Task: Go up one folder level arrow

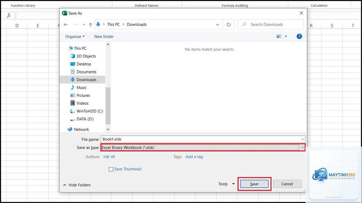Action: [90, 25]
